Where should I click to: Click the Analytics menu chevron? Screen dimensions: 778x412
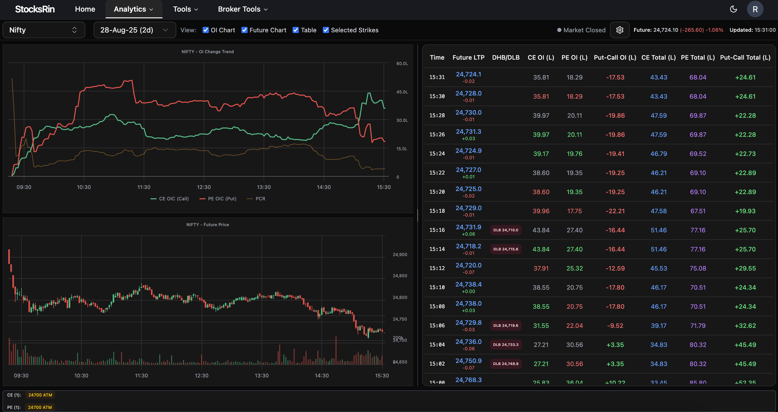coord(151,10)
